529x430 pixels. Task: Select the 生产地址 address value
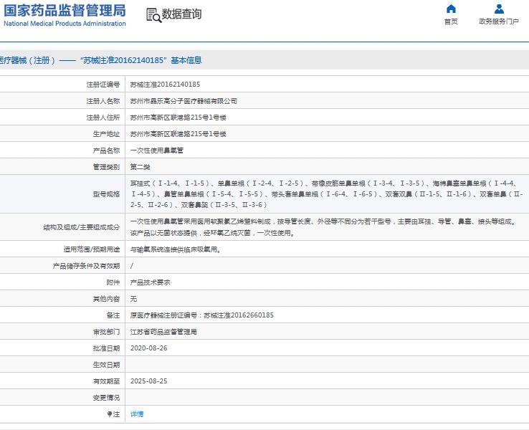tap(178, 134)
